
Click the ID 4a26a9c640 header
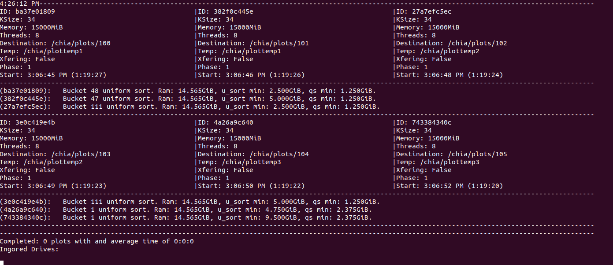click(226, 122)
